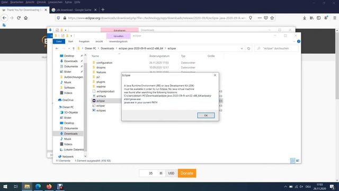Select eclipse-java-2020-09-R-win32-x86_64 breadcrumb
Screen dimensions: 339x191
point(141,48)
